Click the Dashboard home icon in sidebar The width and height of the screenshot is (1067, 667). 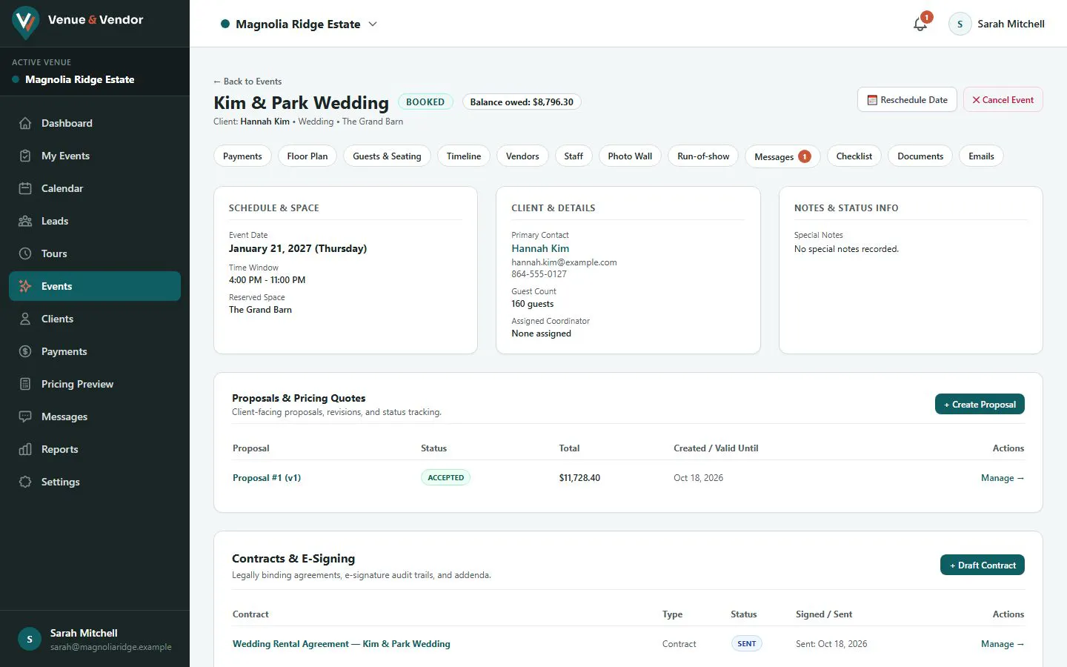click(25, 123)
